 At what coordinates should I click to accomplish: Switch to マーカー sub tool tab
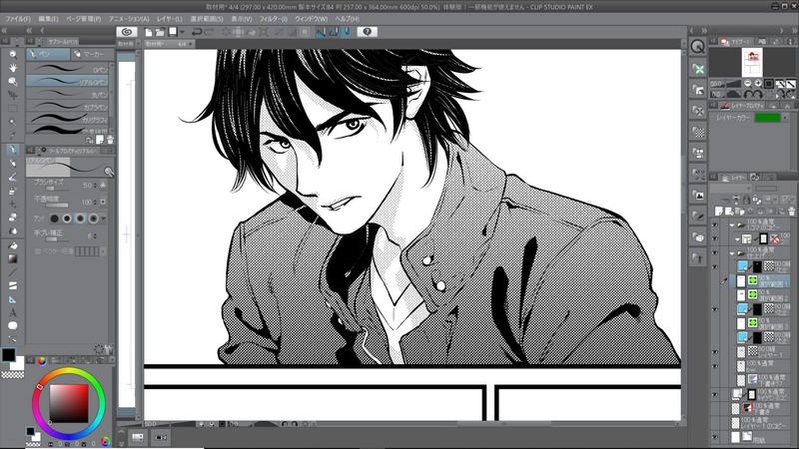91,54
